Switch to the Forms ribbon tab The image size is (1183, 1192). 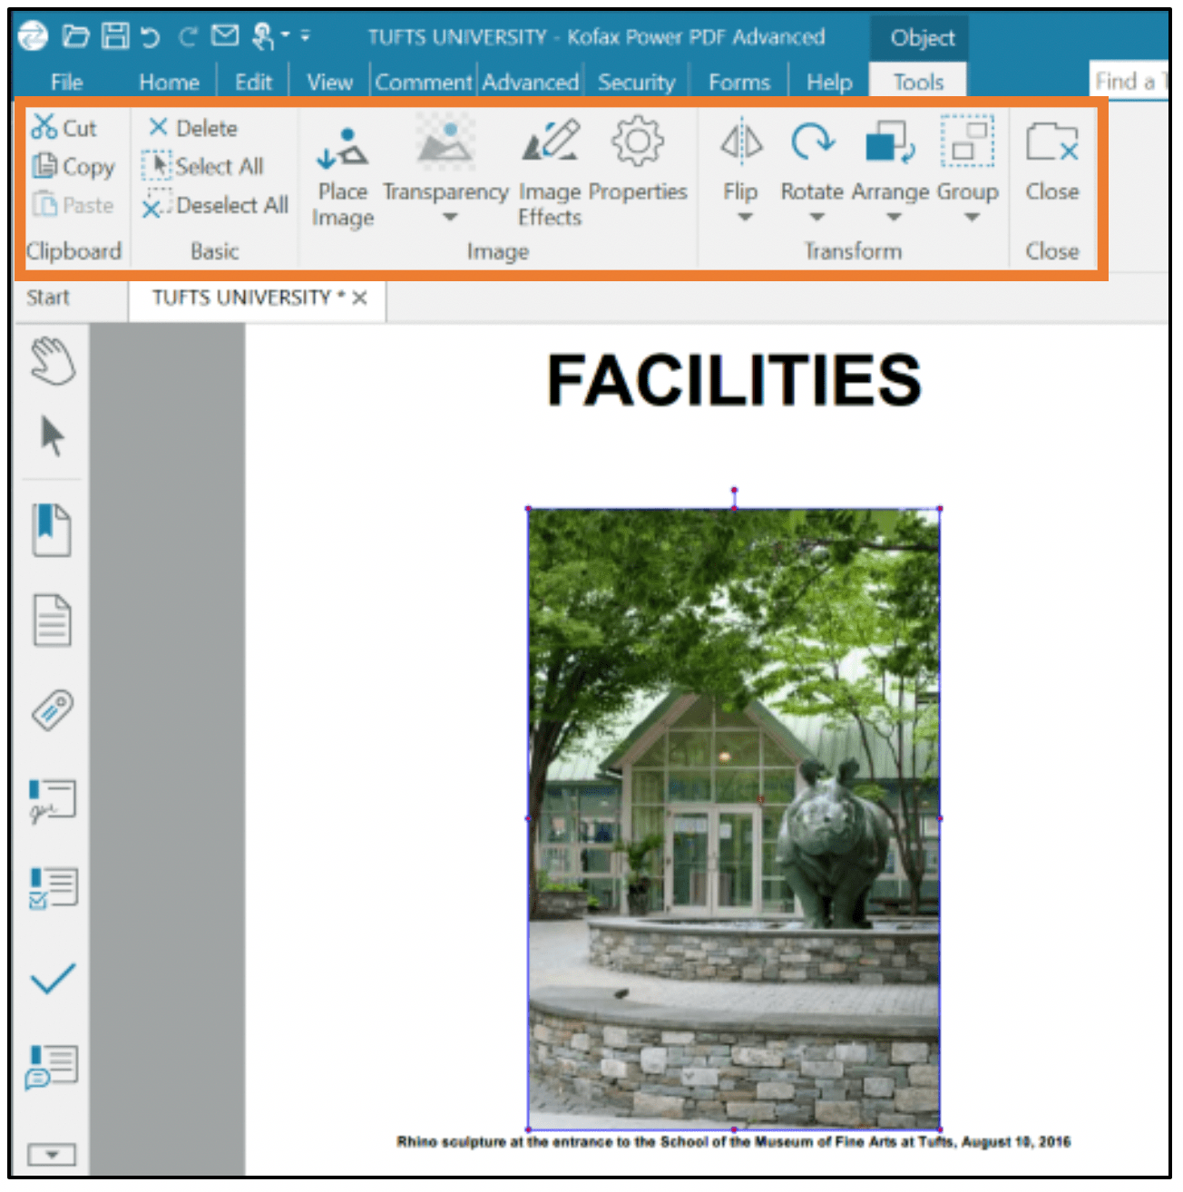click(x=740, y=82)
